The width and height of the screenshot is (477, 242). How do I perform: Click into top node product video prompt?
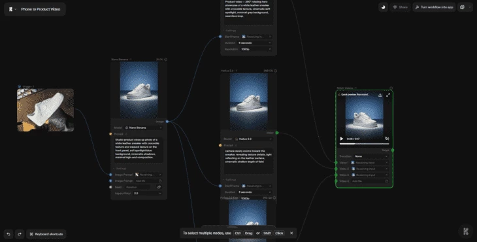click(x=248, y=12)
